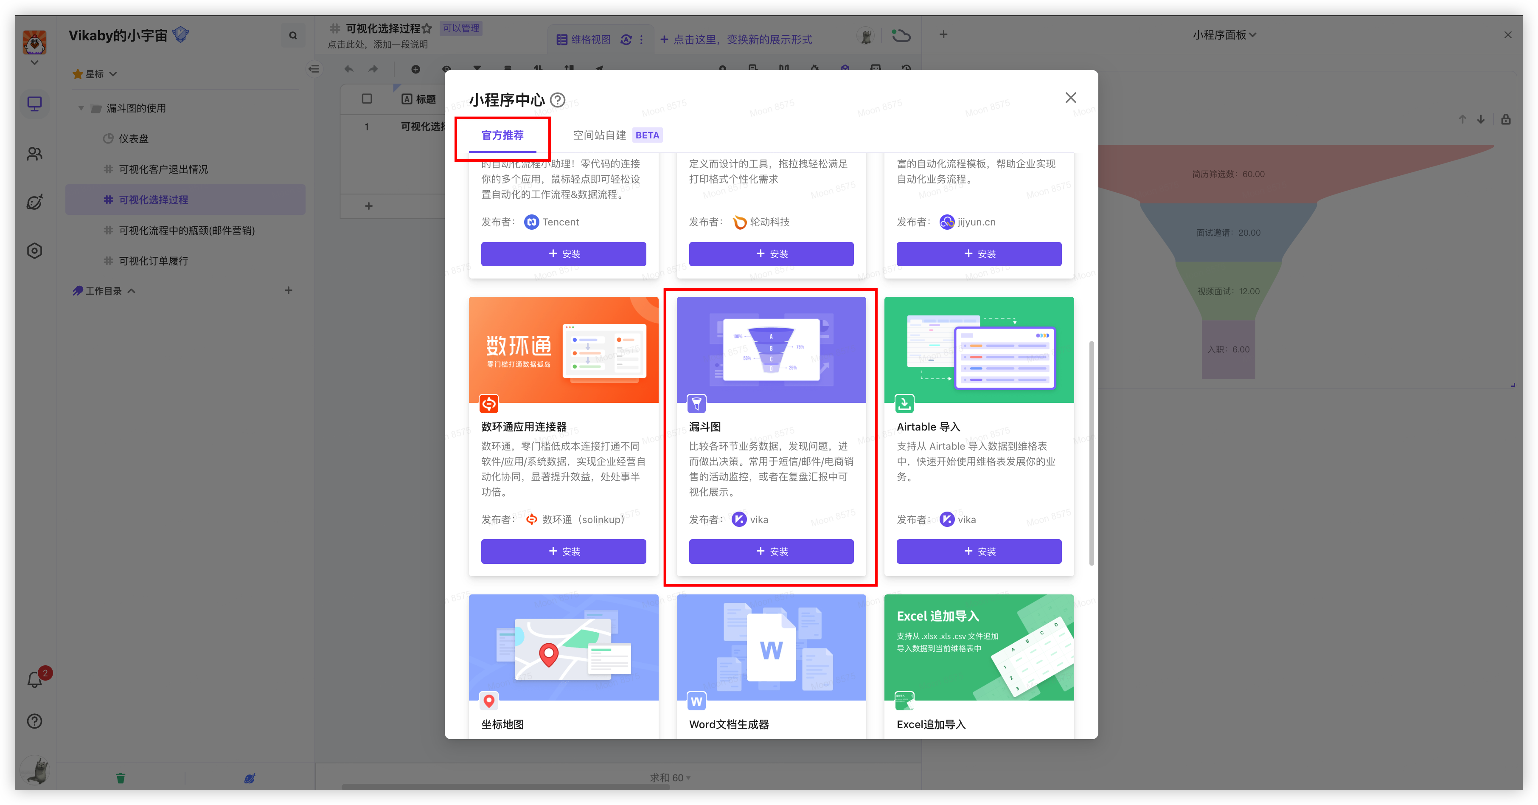Install the 漏斗图 widget

(771, 551)
